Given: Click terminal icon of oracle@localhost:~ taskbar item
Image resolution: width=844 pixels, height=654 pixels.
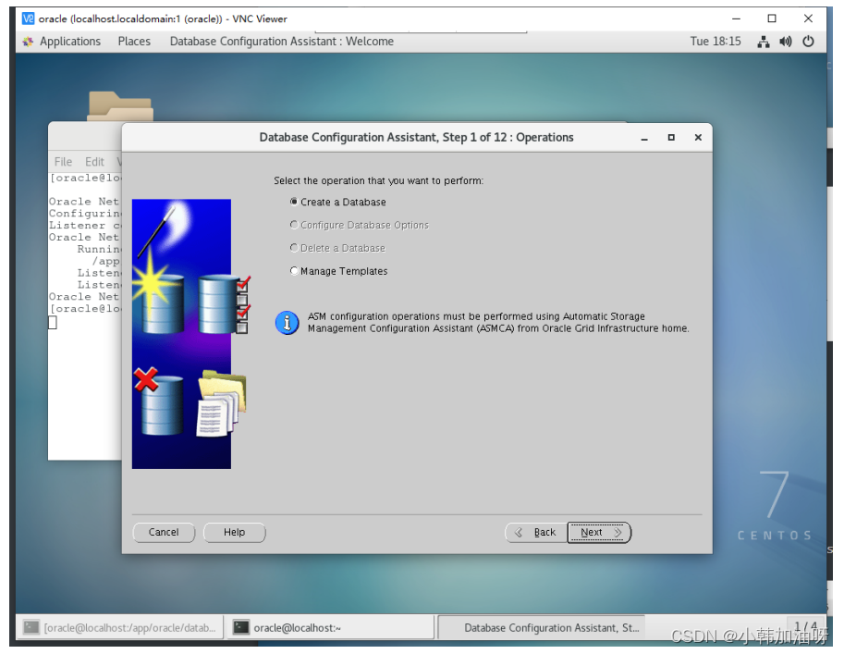Looking at the screenshot, I should coord(240,627).
